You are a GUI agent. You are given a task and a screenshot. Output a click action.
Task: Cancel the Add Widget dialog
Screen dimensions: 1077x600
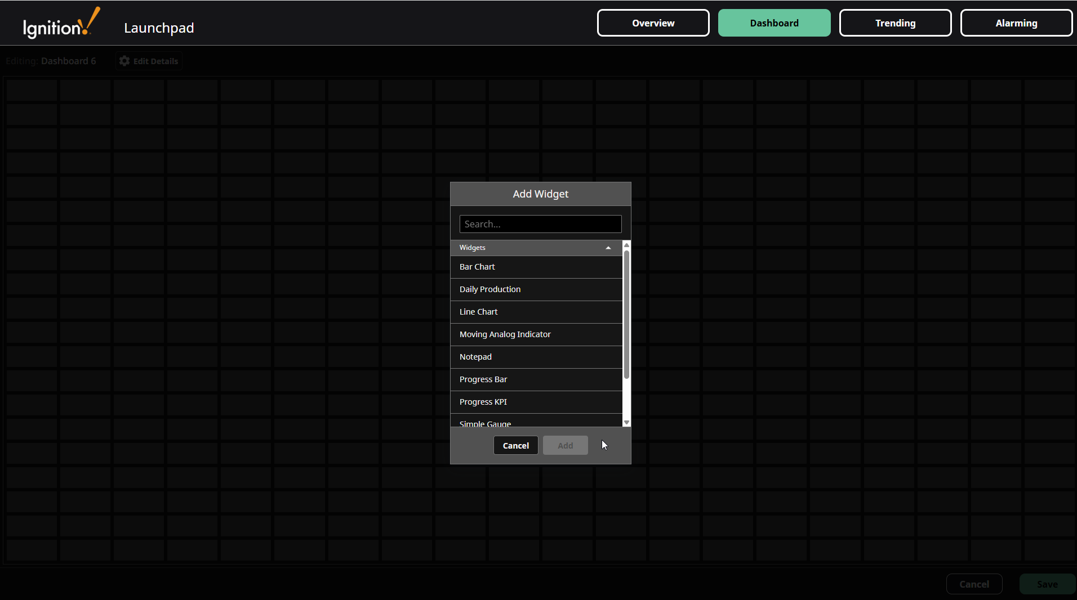pos(515,445)
